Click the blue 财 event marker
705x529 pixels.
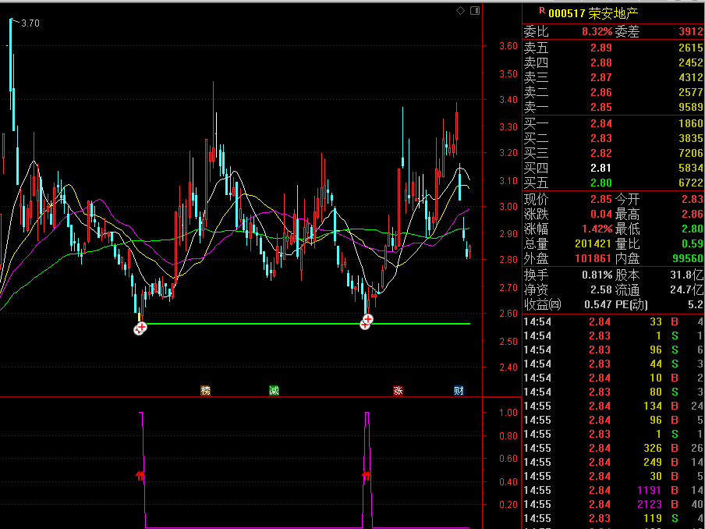pos(459,390)
